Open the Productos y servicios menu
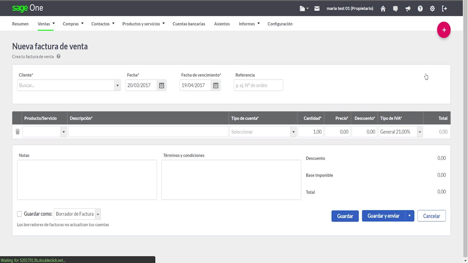468x263 pixels. [x=143, y=24]
